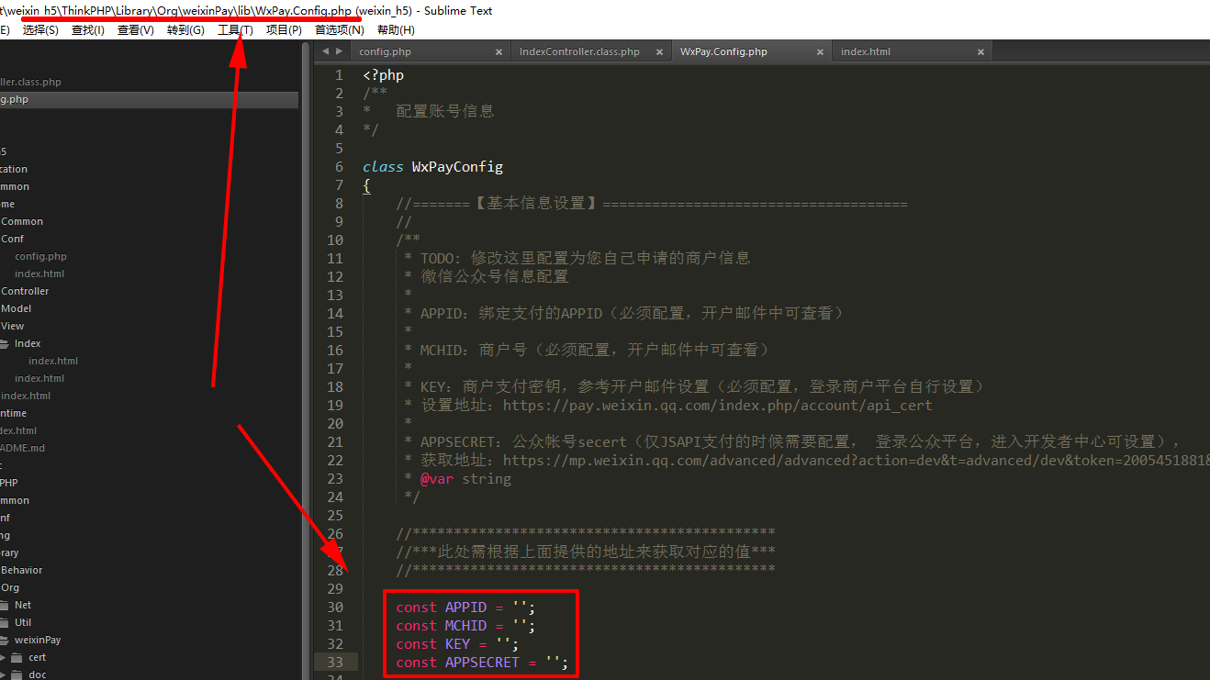1210x680 pixels.
Task: Open config.php in Conf folder
Action: click(40, 257)
